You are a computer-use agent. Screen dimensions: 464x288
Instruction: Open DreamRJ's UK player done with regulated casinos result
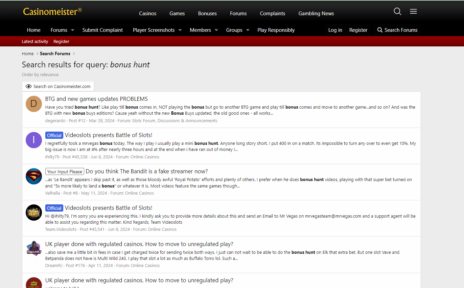139,244
